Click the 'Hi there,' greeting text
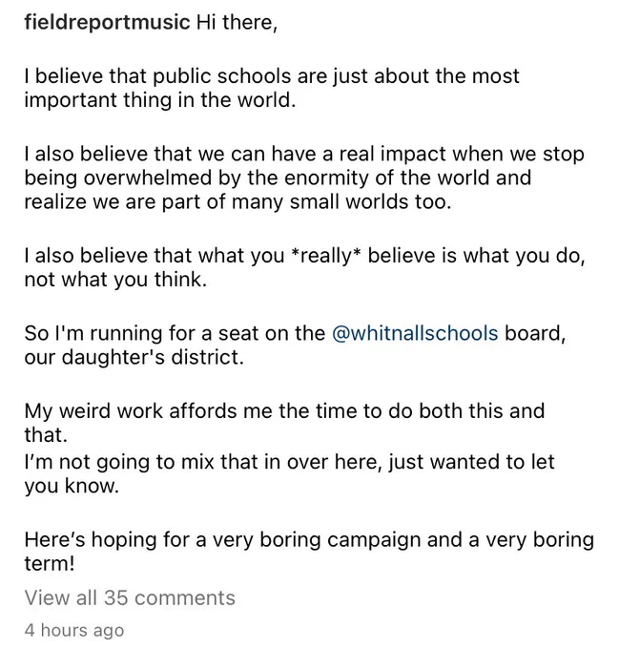619x649 pixels. pyautogui.click(x=237, y=22)
